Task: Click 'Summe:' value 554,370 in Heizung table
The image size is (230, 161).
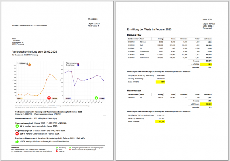Action: pyautogui.click(x=209, y=61)
